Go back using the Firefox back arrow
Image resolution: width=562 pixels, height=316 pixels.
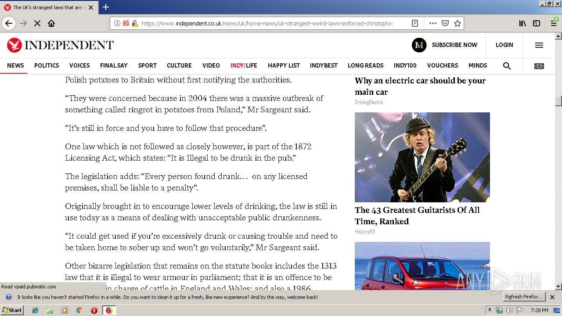pyautogui.click(x=9, y=23)
